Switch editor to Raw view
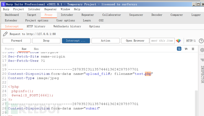Image resolution: width=204 pixels, height=116 pixels. click(x=24, y=49)
